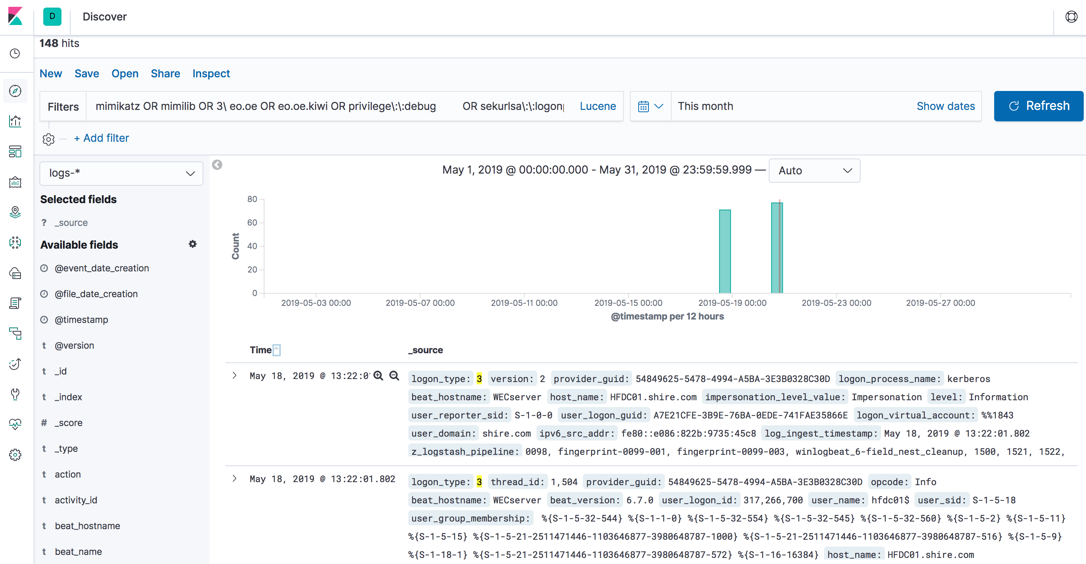The image size is (1086, 564).
Task: Switch to the Discover page via top tab
Action: point(104,17)
